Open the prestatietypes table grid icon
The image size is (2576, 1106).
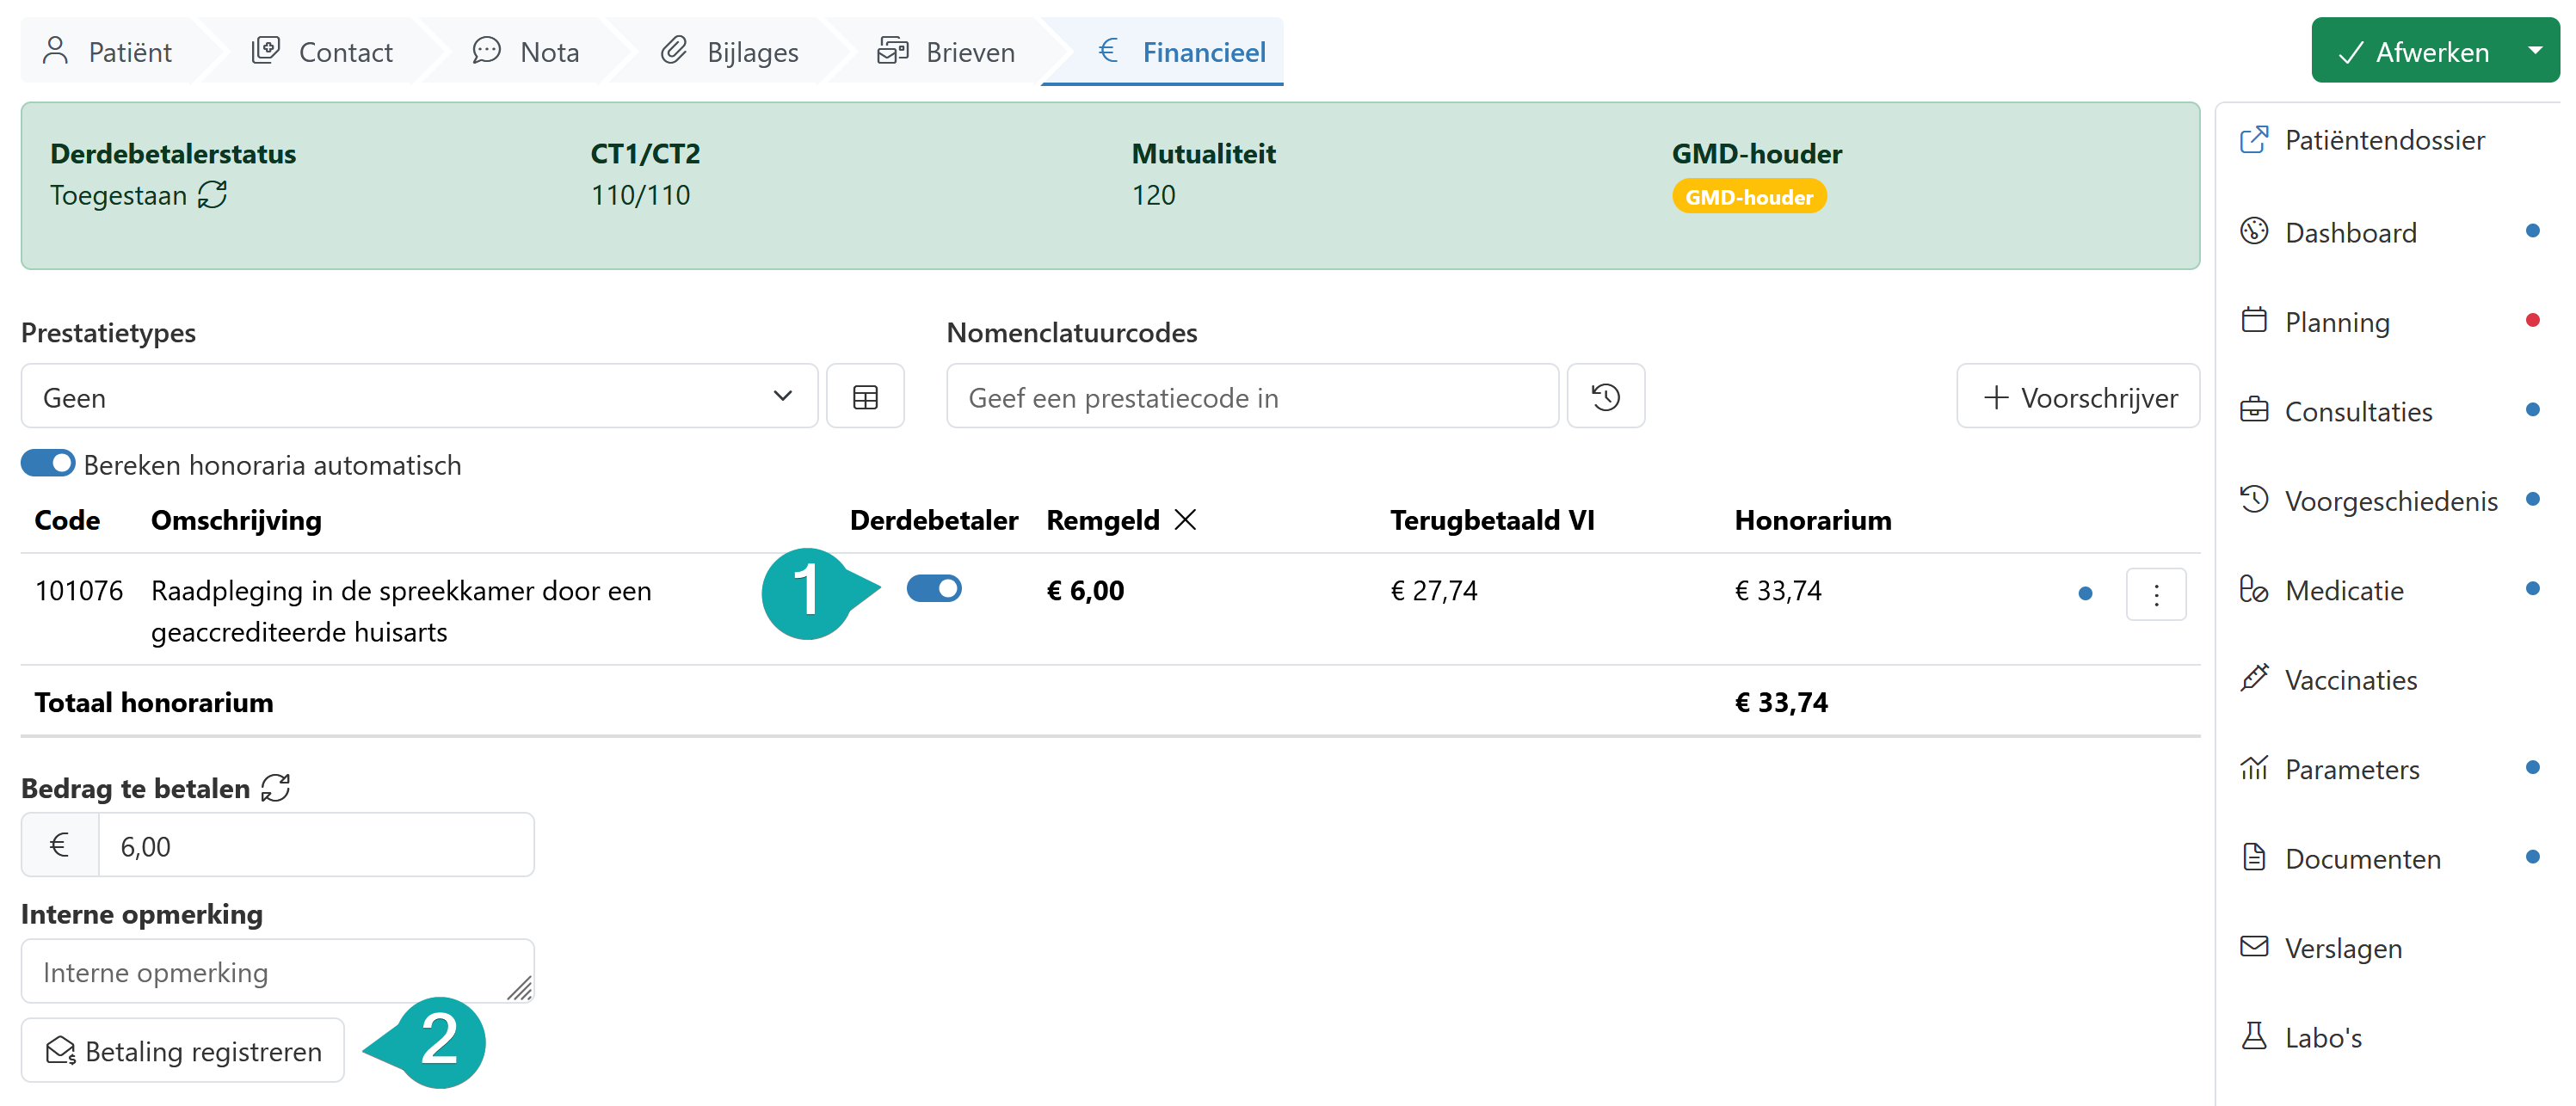[x=865, y=397]
